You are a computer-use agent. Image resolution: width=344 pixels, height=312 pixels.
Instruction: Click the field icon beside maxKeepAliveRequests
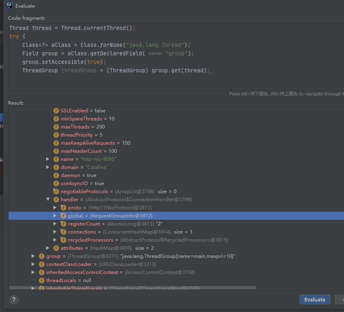(x=56, y=143)
